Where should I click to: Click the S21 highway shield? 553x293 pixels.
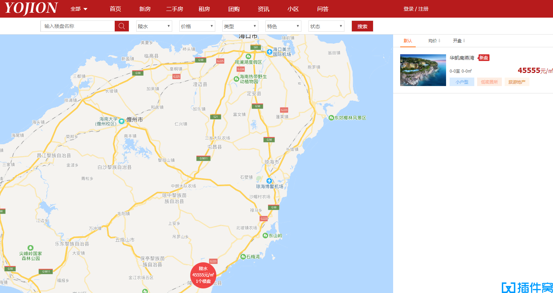click(216, 117)
